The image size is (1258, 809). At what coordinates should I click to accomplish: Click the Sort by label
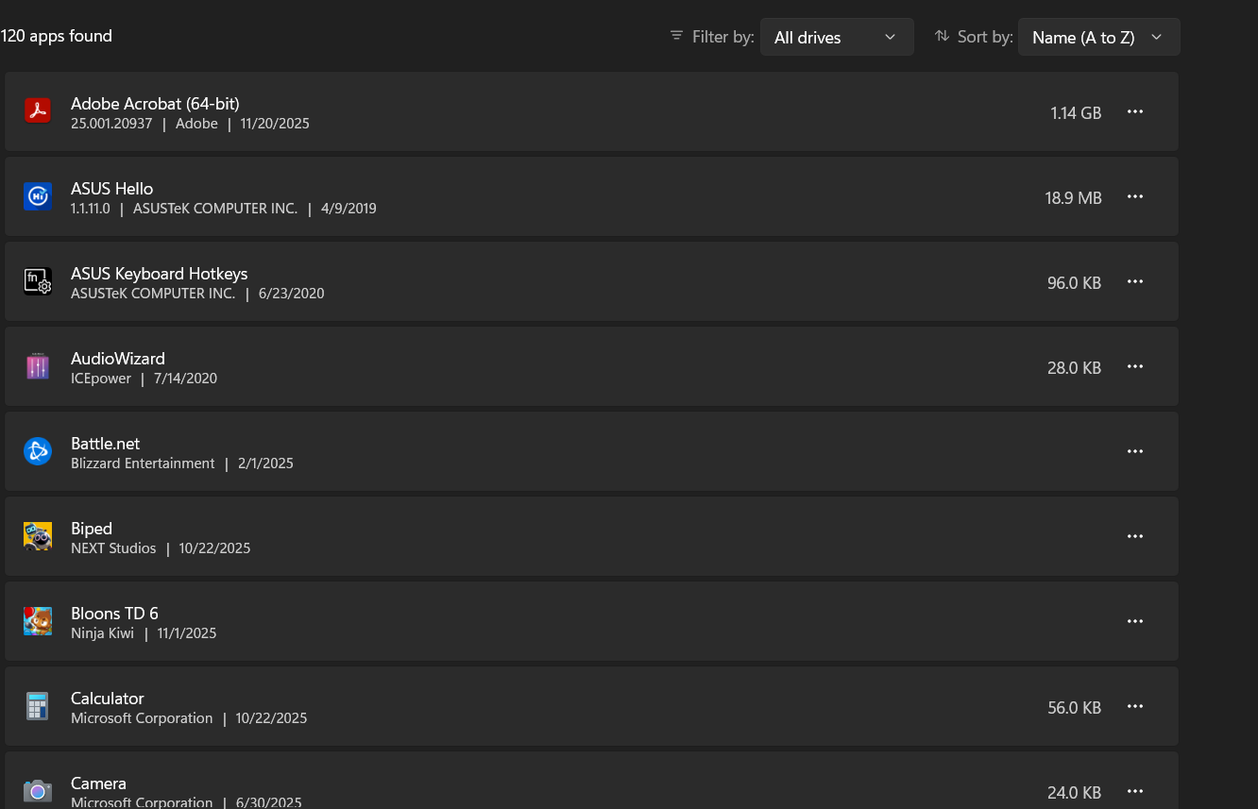985,37
